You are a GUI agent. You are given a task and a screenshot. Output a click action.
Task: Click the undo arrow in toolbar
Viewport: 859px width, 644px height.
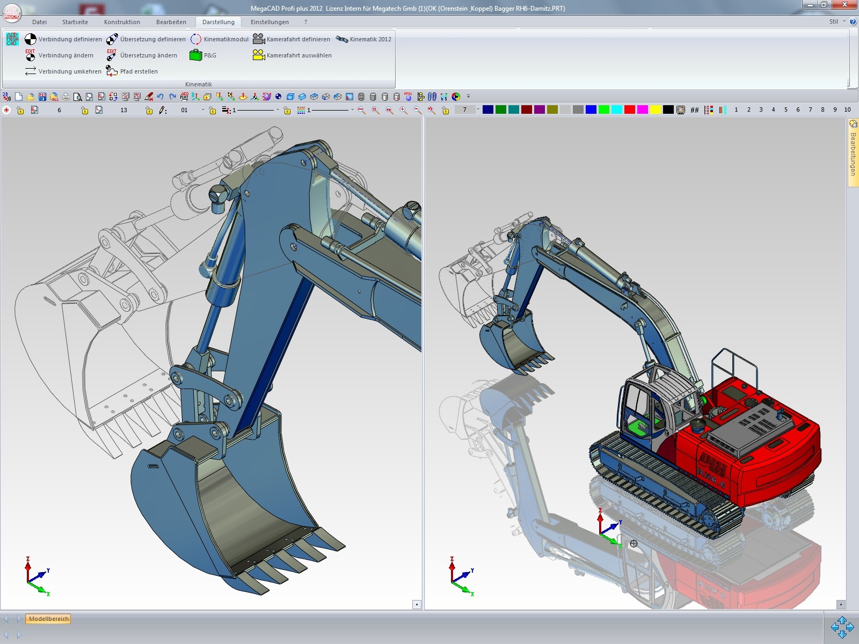pos(161,97)
